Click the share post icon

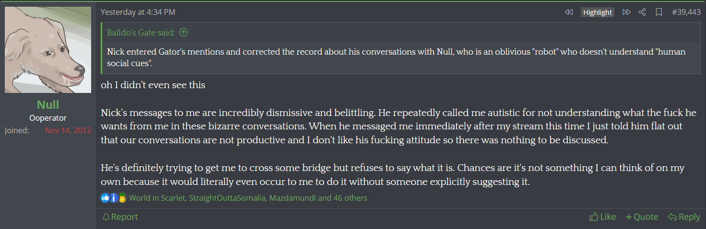[x=643, y=12]
